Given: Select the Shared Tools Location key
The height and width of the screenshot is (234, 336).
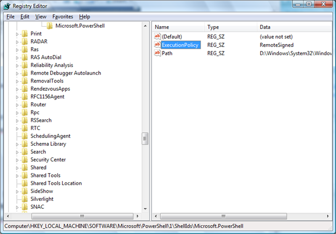Looking at the screenshot, I should point(56,183).
